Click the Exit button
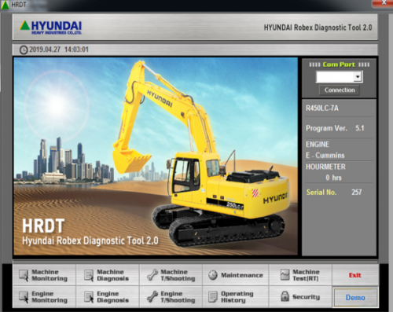Screen dimensions: 393x312 point(355,275)
